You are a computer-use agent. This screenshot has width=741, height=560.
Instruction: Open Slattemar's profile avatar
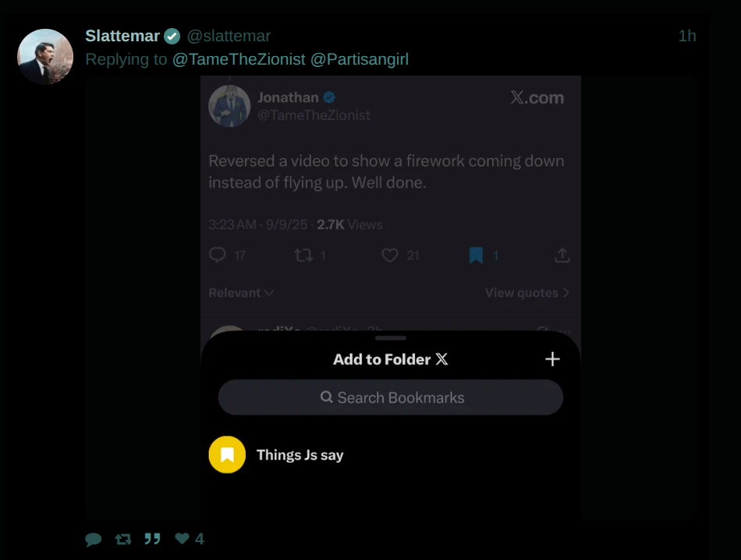pos(45,57)
